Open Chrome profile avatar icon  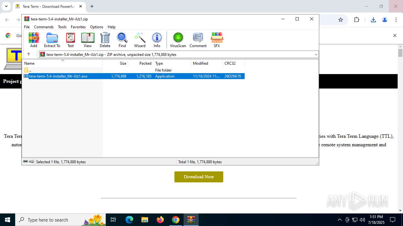coord(385,20)
